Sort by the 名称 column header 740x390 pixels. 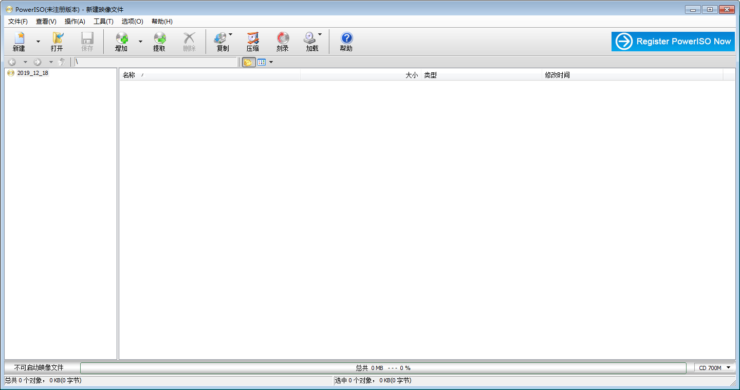coord(210,75)
